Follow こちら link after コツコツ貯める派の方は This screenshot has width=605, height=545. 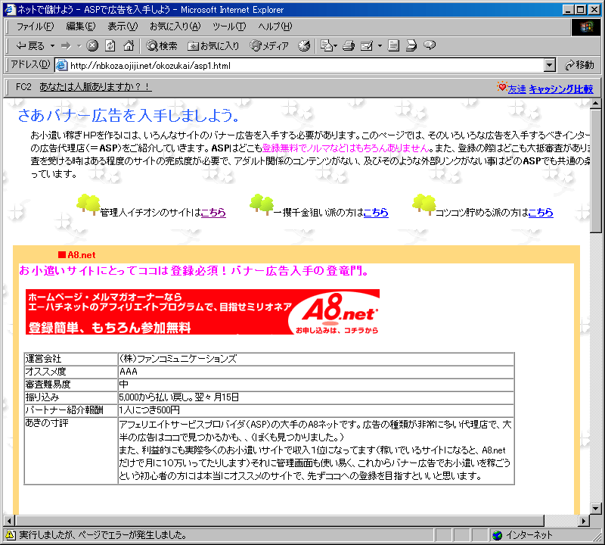(541, 213)
